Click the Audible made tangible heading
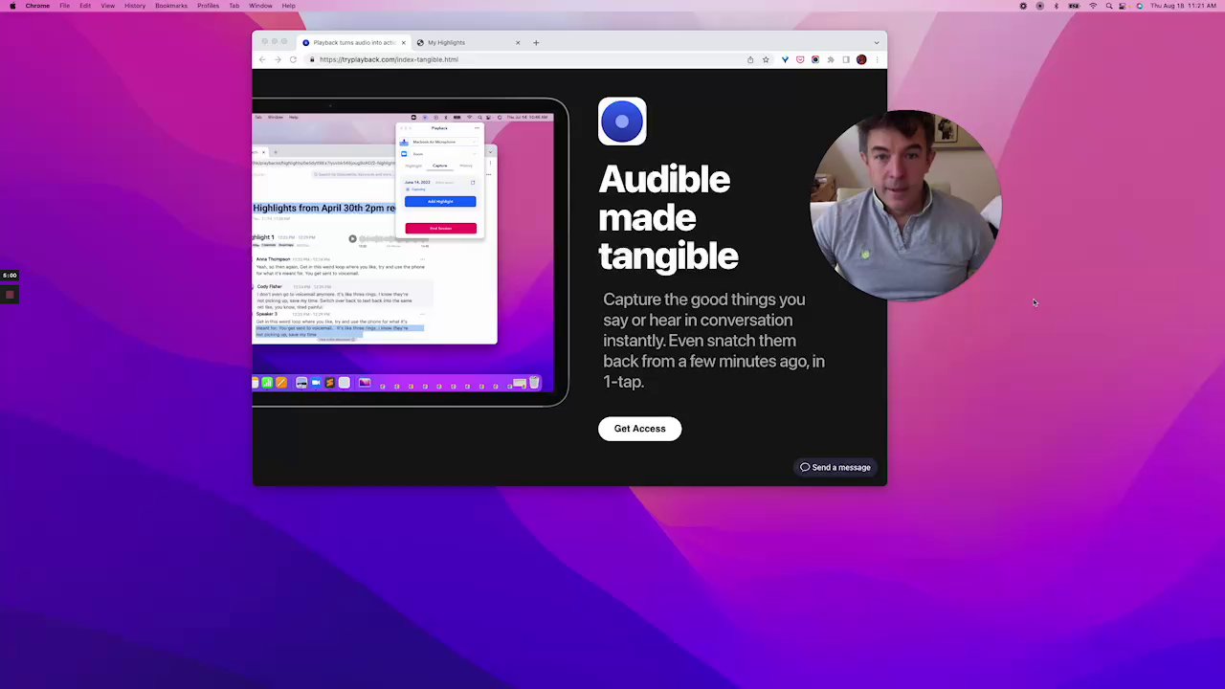The width and height of the screenshot is (1225, 689). point(668,217)
